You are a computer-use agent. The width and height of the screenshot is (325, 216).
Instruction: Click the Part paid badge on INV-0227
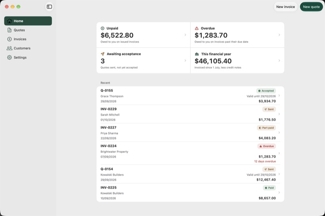coord(266,128)
